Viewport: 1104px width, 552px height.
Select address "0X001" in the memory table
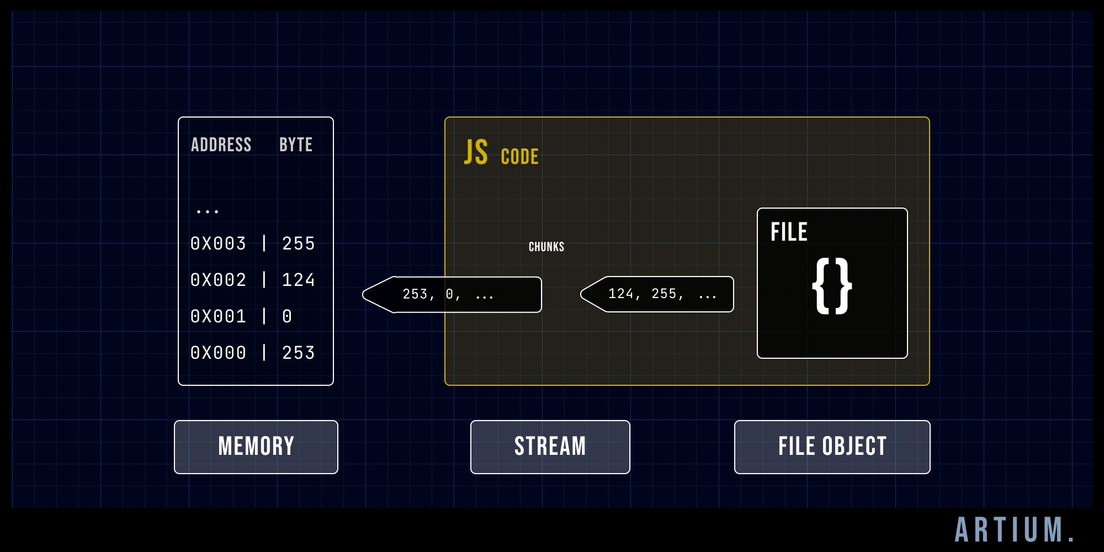click(218, 316)
